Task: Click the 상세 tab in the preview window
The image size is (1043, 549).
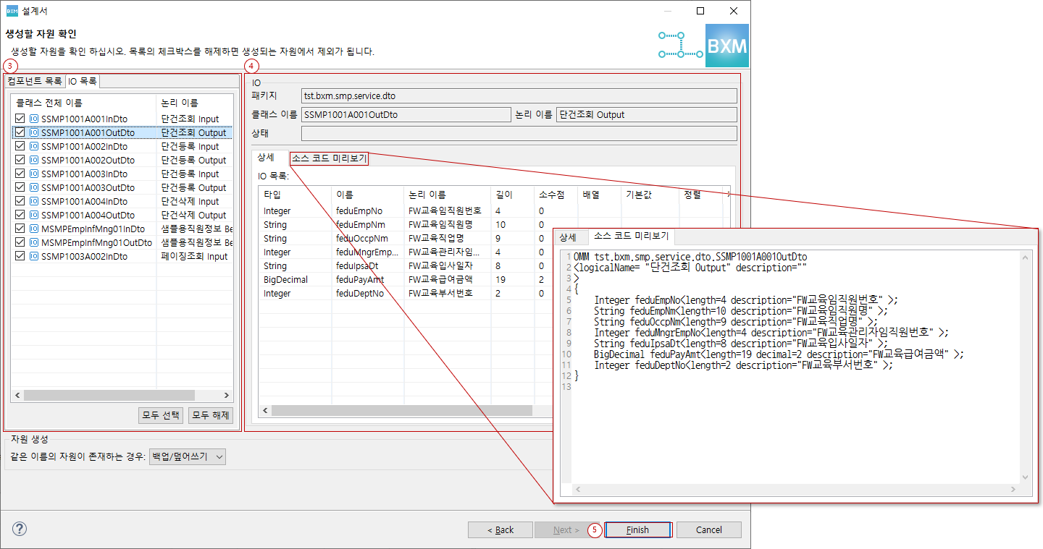Action: pos(572,236)
